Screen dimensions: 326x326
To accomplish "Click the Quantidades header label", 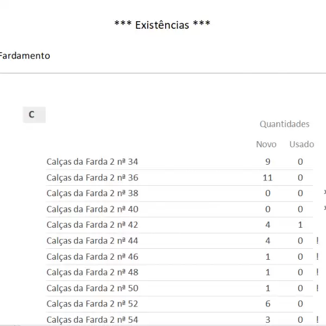I will [284, 124].
